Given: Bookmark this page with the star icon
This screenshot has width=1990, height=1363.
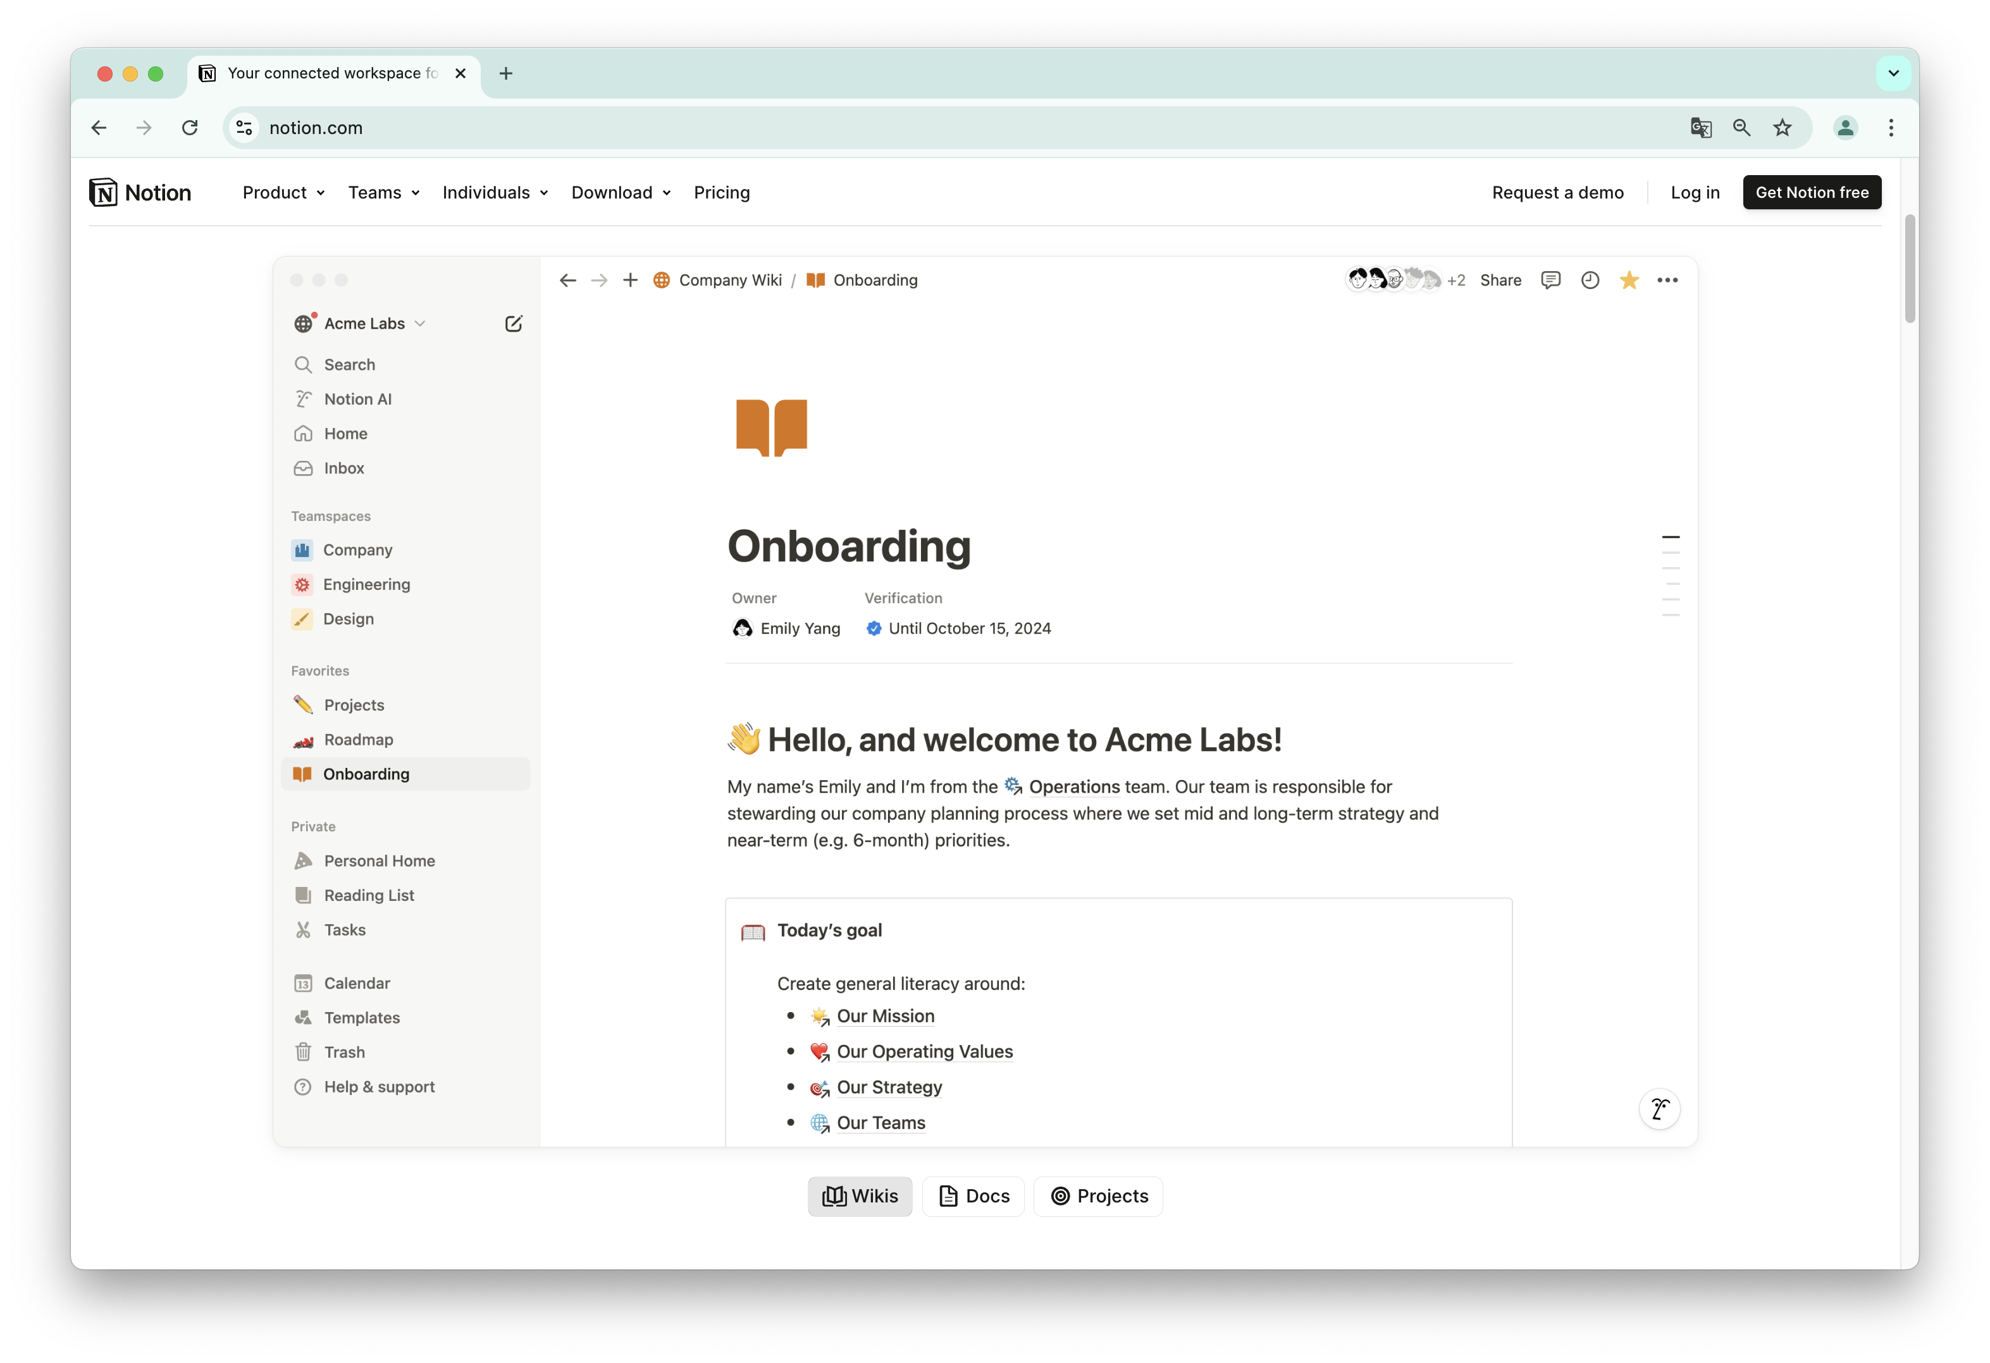Looking at the screenshot, I should [x=1782, y=128].
